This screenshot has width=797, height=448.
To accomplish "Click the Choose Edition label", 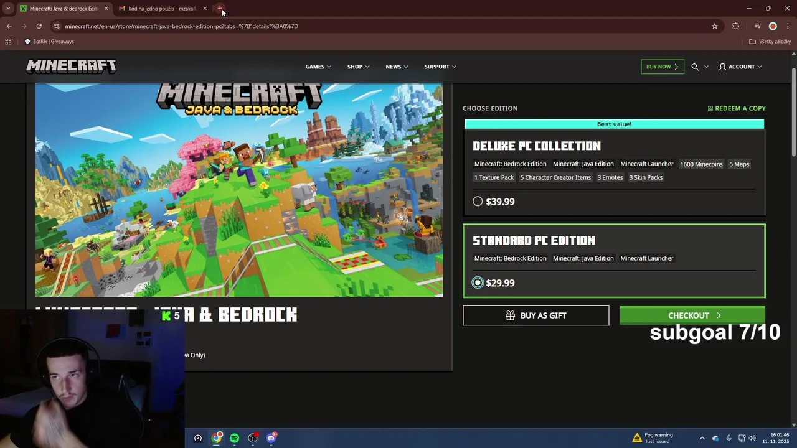I will (x=490, y=108).
